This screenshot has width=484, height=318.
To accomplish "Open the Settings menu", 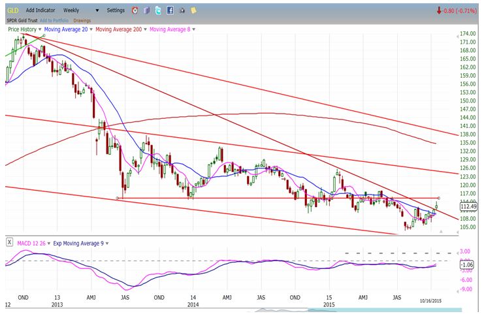I will [x=116, y=10].
